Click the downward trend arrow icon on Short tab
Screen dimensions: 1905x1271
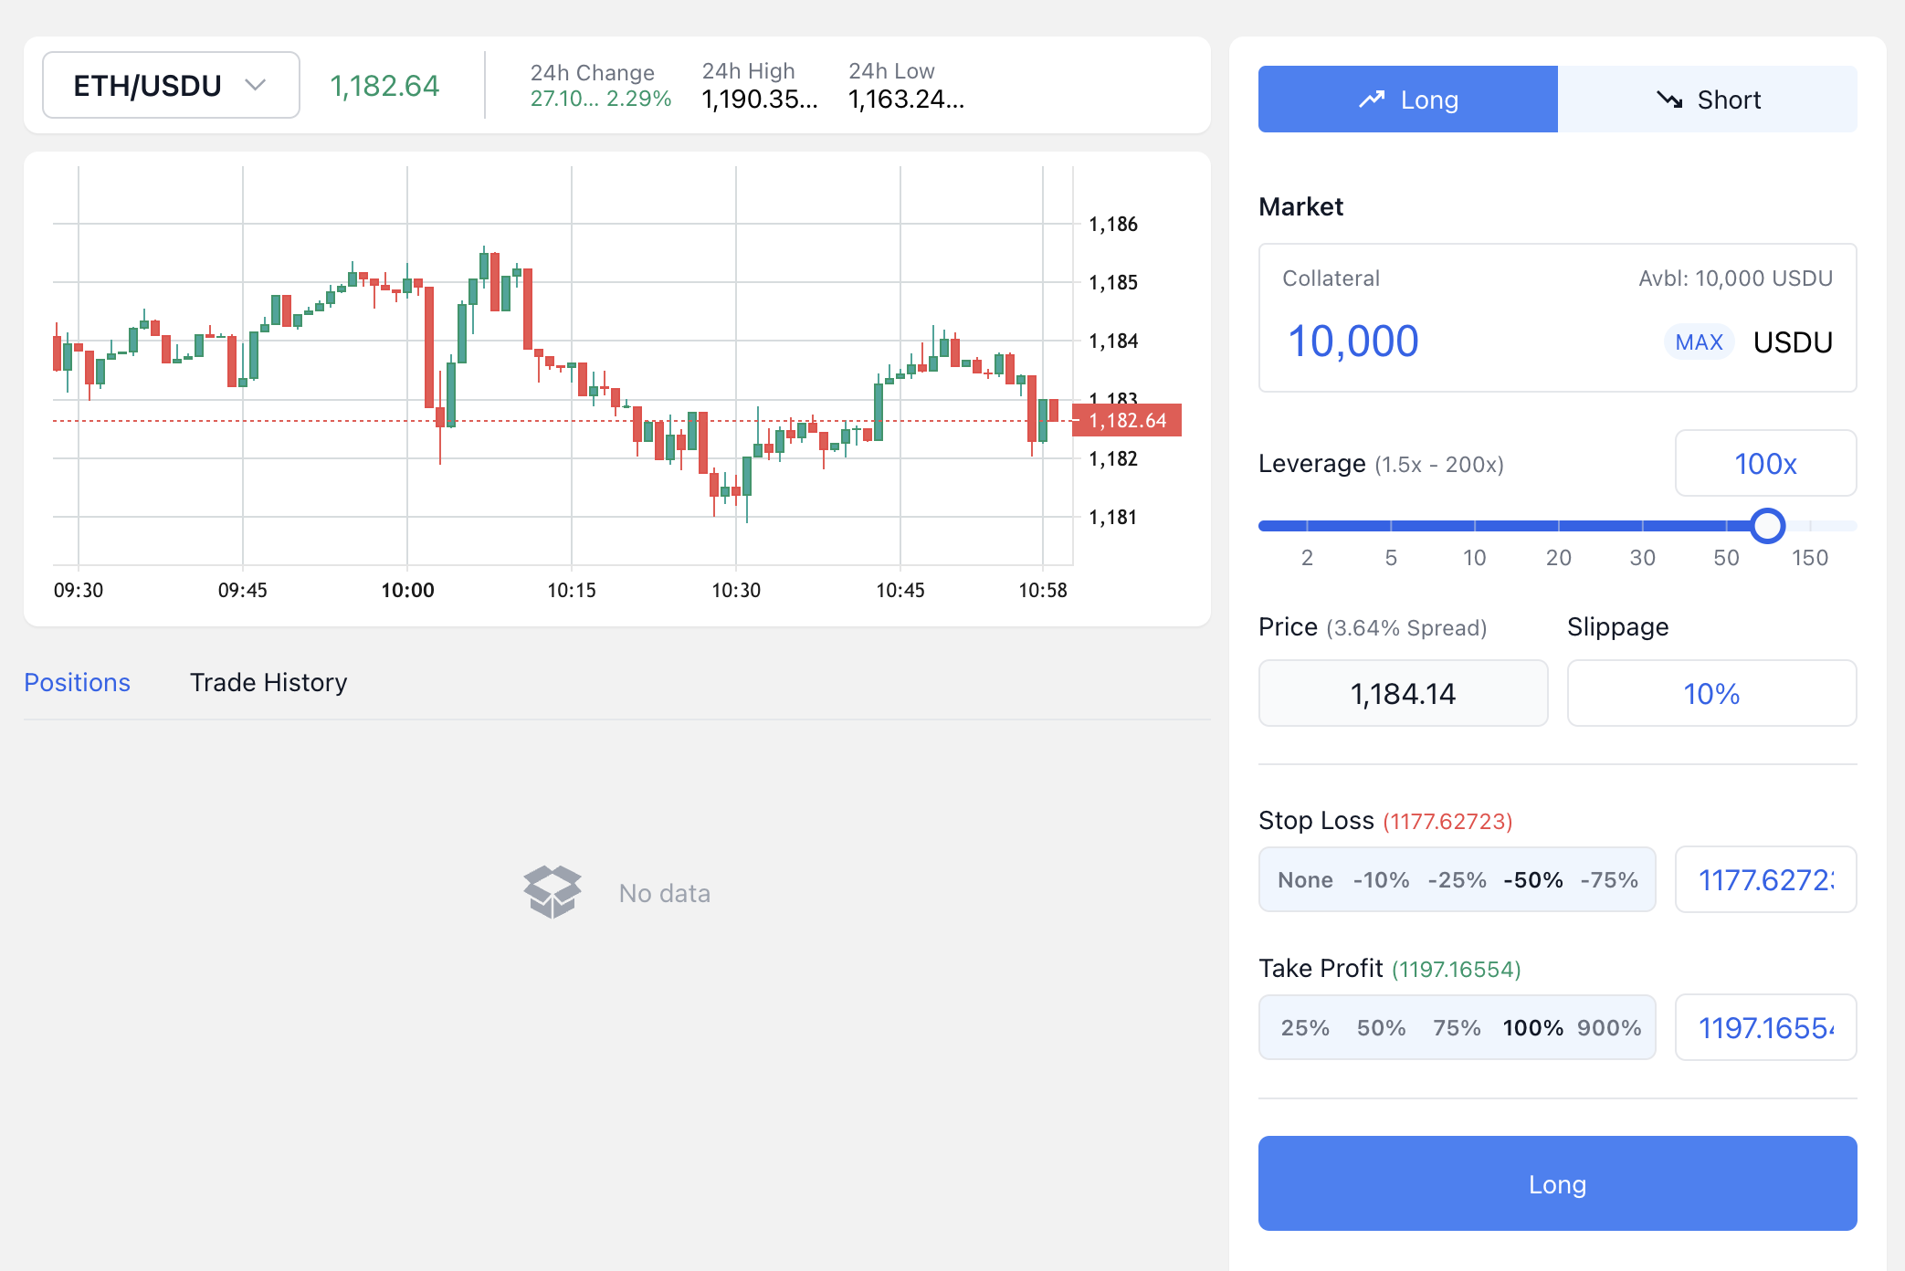[x=1669, y=100]
